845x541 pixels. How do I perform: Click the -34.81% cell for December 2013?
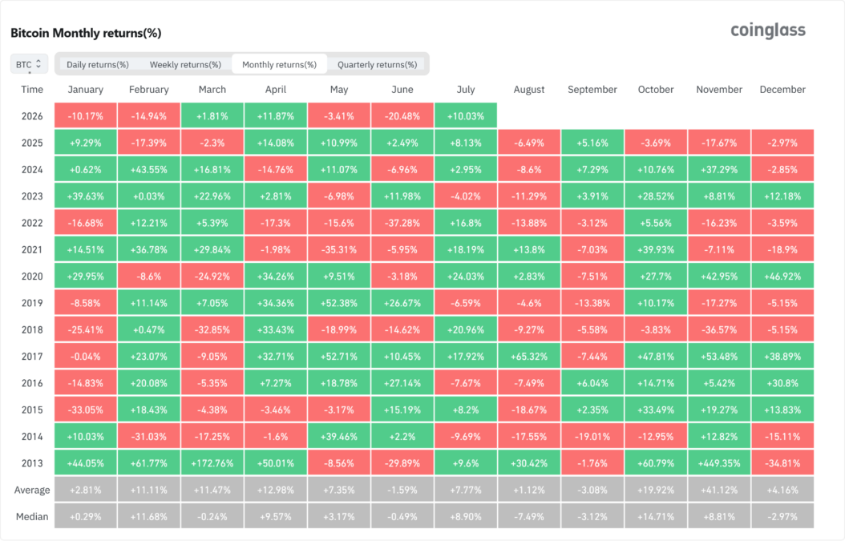(x=782, y=463)
